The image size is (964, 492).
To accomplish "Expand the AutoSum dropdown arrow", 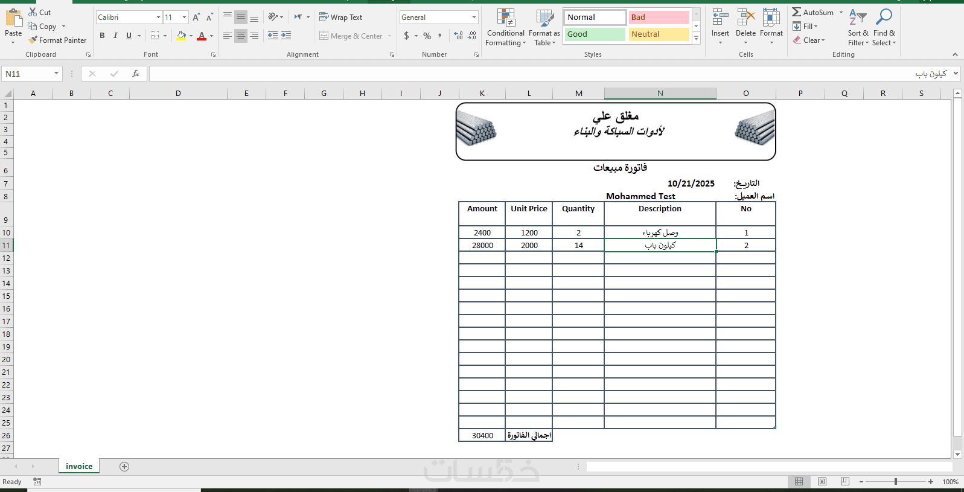I will (841, 12).
